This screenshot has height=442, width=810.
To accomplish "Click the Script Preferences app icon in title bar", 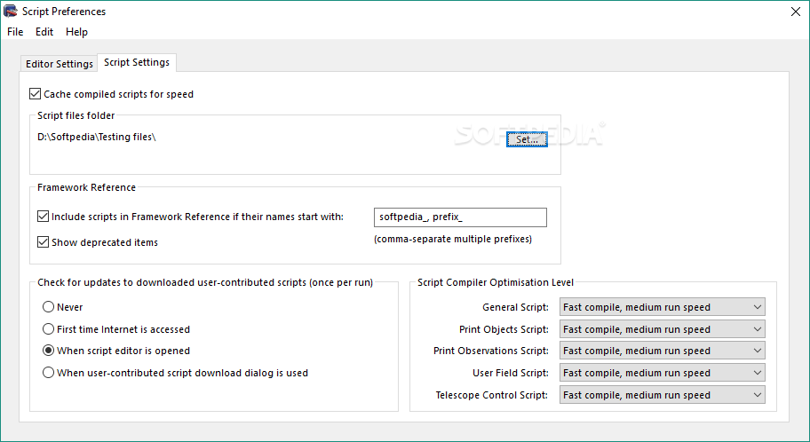I will [x=11, y=11].
